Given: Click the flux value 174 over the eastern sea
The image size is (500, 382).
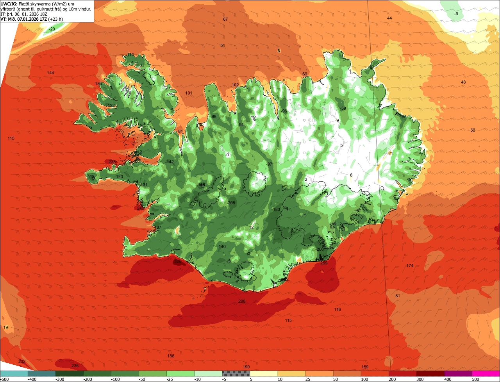Looking at the screenshot, I should 410,266.
